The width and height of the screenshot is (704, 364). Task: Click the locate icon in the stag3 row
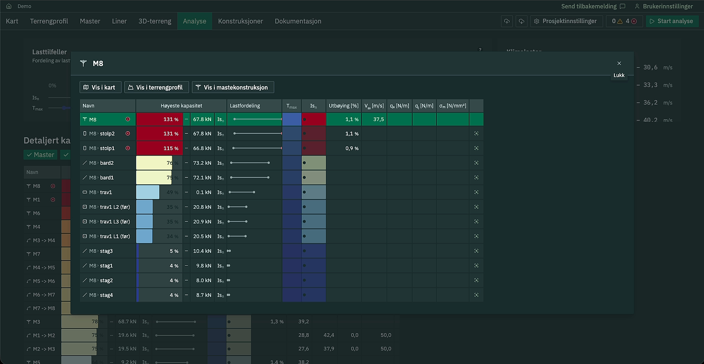tap(476, 251)
